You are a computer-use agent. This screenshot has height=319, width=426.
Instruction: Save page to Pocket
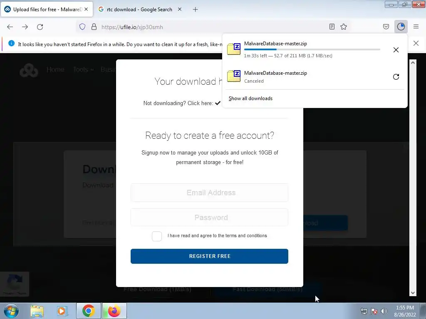pyautogui.click(x=386, y=27)
